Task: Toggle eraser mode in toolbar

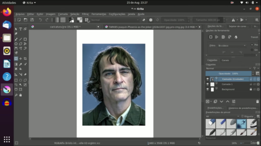Action: [144, 20]
